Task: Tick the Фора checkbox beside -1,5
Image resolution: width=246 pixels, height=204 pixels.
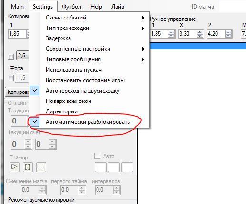Action: 10,78
